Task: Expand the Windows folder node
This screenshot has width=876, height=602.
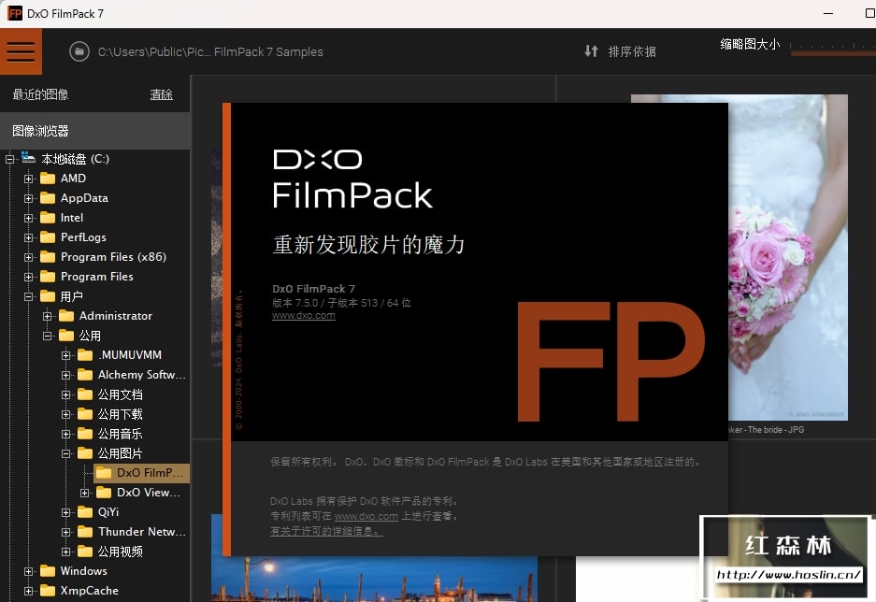Action: (28, 571)
